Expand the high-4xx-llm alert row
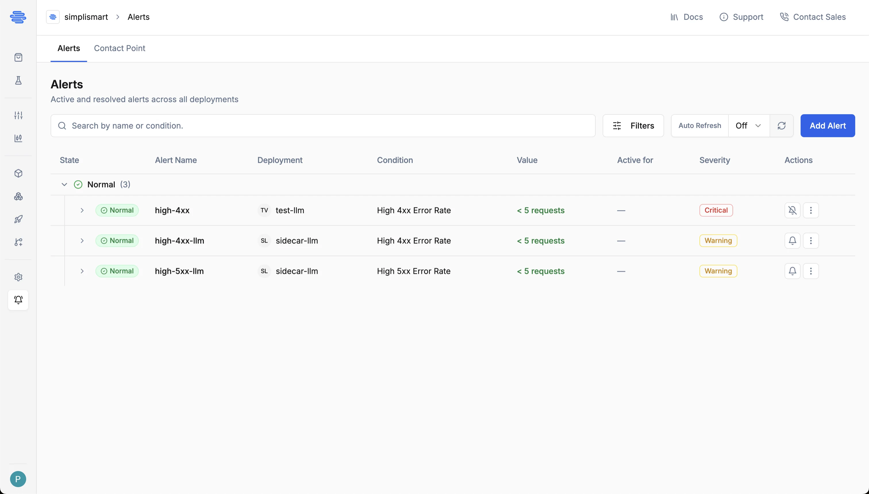The height and width of the screenshot is (494, 869). (82, 241)
